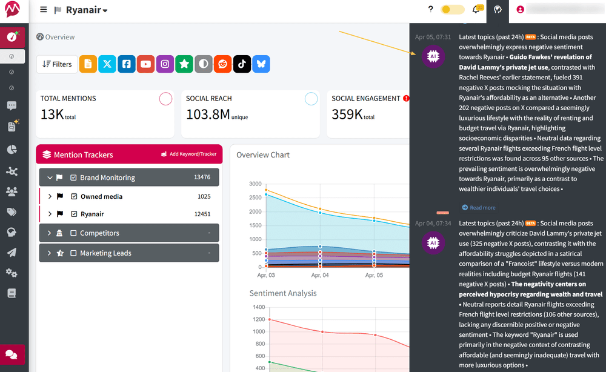Screen dimensions: 606x372
Task: Open the pie chart analytics sidebar icon
Action: coord(12,150)
